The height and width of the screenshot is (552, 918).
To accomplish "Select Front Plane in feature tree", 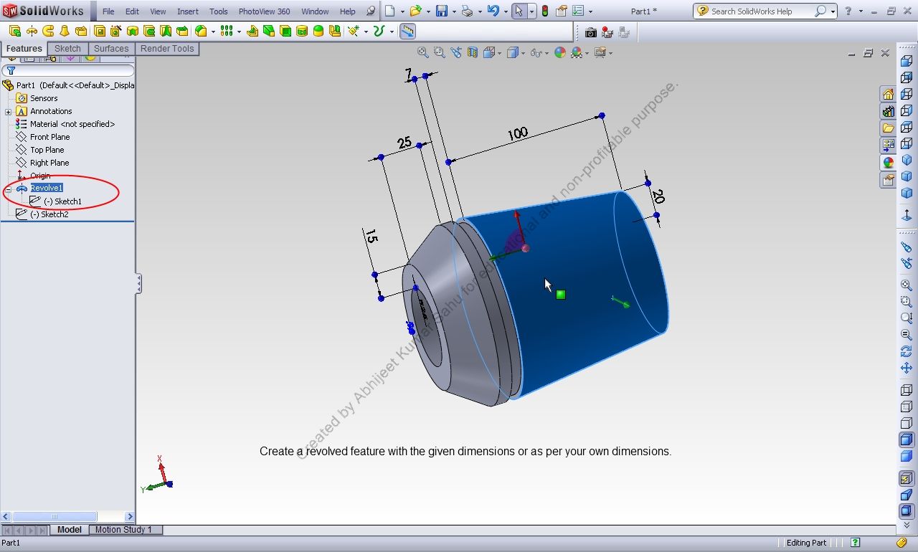I will click(49, 137).
